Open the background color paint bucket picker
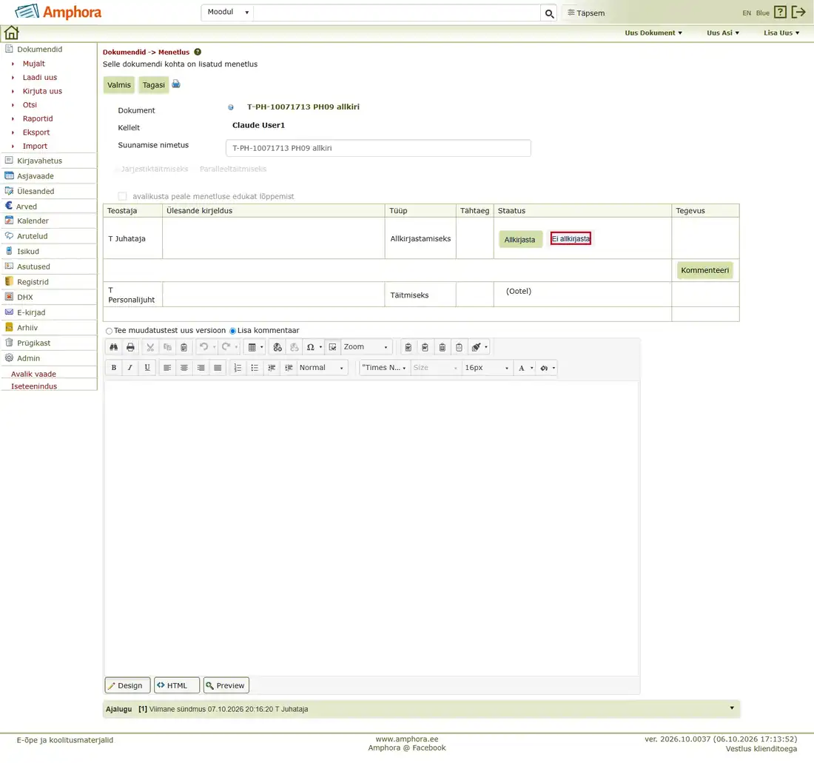This screenshot has width=814, height=763. coord(547,368)
